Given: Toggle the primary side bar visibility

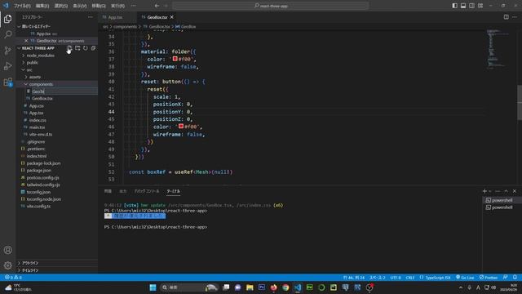Looking at the screenshot, I should pos(454,6).
